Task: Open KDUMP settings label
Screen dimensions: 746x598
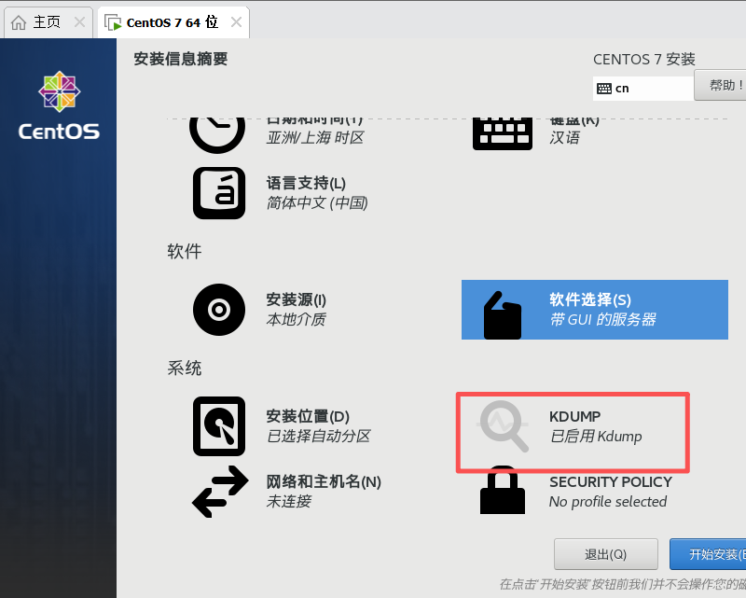Action: [574, 417]
